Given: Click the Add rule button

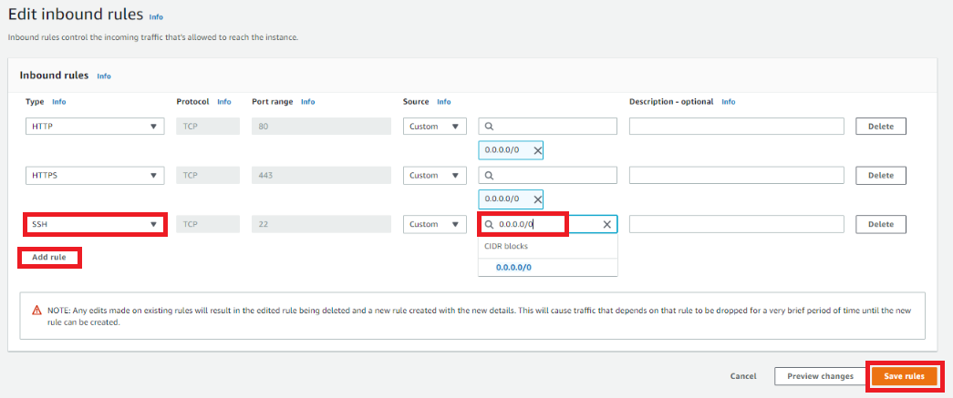Looking at the screenshot, I should pyautogui.click(x=49, y=258).
